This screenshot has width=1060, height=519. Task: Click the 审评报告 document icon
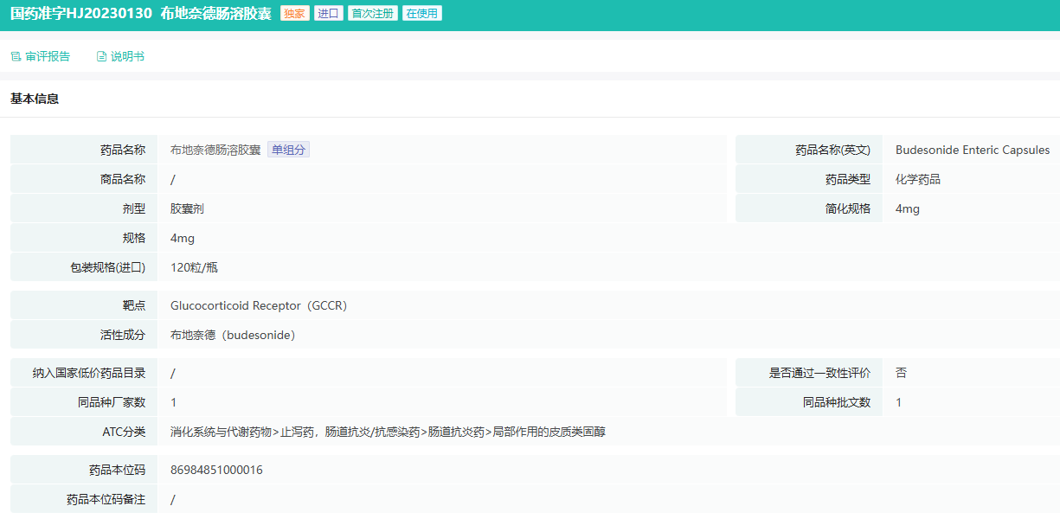15,57
